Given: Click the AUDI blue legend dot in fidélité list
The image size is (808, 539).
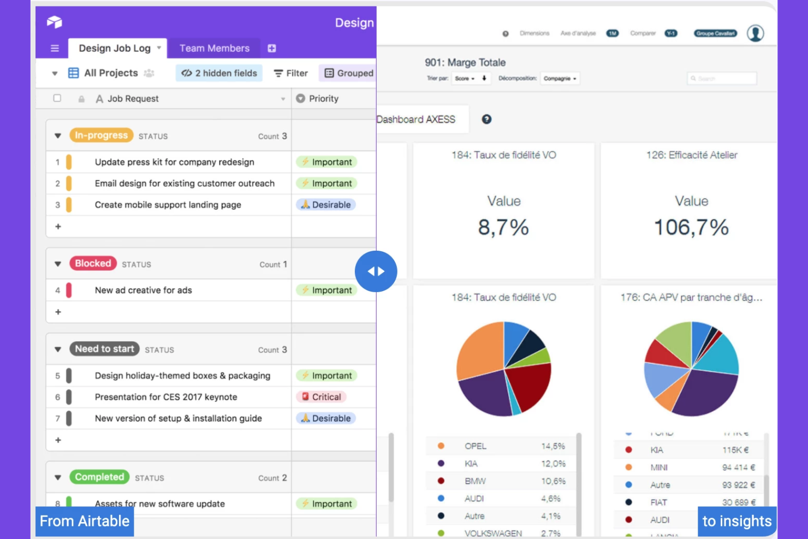Looking at the screenshot, I should [x=441, y=498].
